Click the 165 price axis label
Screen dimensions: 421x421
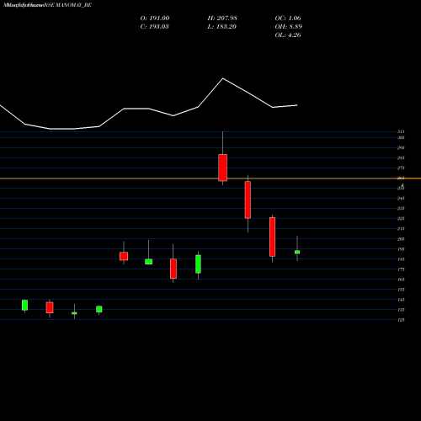pos(401,280)
